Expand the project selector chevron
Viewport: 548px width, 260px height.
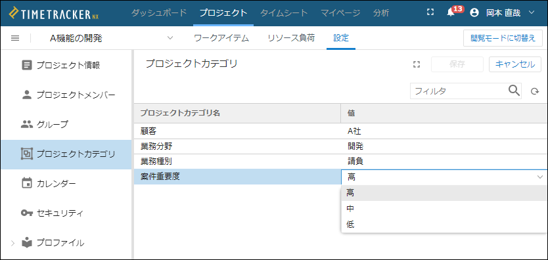point(170,37)
